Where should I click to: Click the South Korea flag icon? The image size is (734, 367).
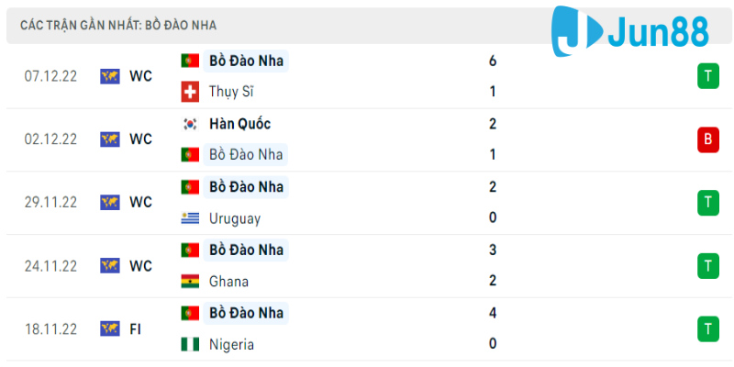[191, 124]
